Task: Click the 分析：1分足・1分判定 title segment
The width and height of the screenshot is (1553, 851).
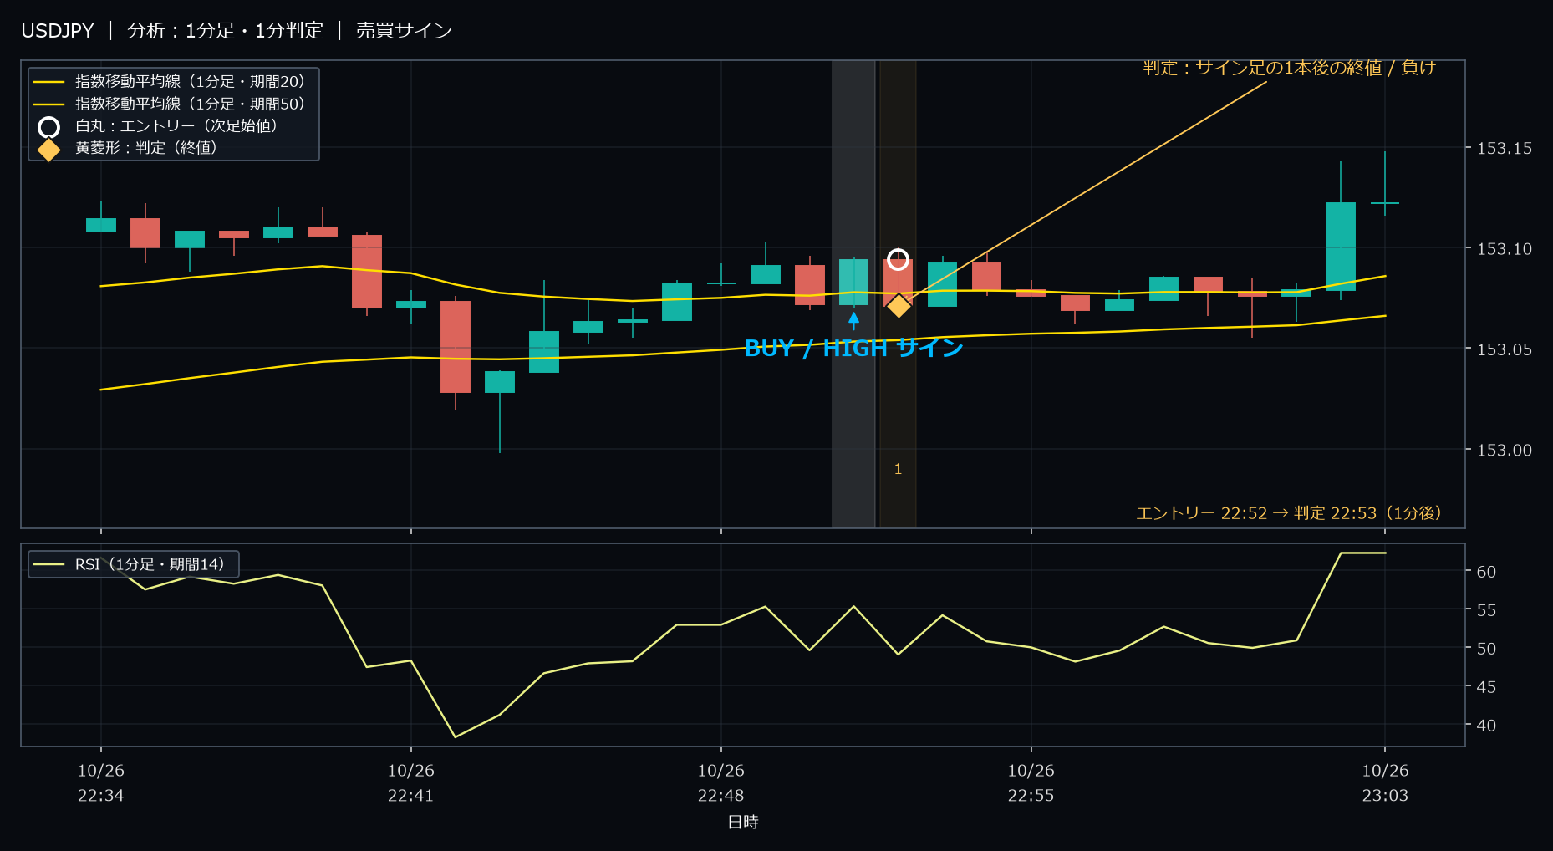Action: click(225, 31)
